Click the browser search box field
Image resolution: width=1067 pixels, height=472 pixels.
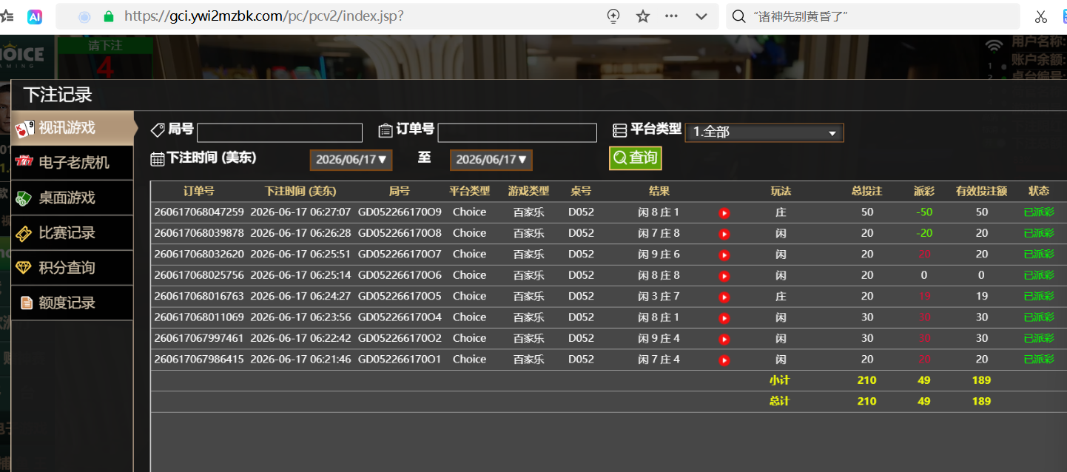(x=873, y=16)
